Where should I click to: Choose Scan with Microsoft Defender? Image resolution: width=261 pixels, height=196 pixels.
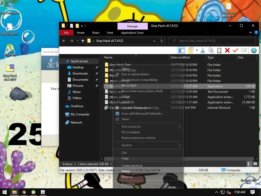[142, 114]
